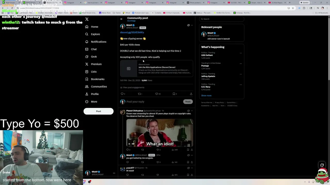Click the Post button in sidebar
330x185 pixels.
(98, 111)
